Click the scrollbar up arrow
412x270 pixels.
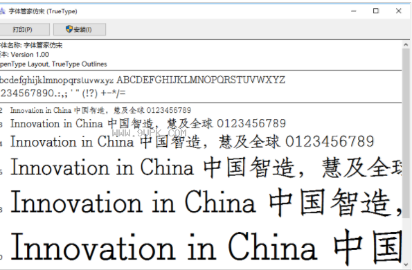tap(406, 45)
